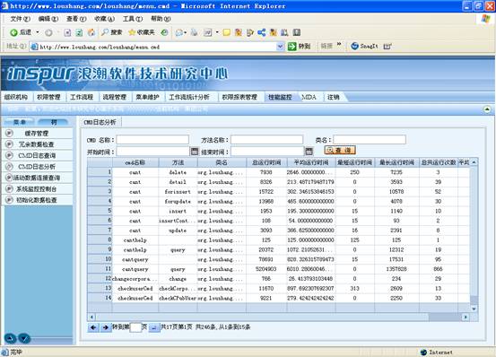Click the Refresh page icon

click(79, 32)
